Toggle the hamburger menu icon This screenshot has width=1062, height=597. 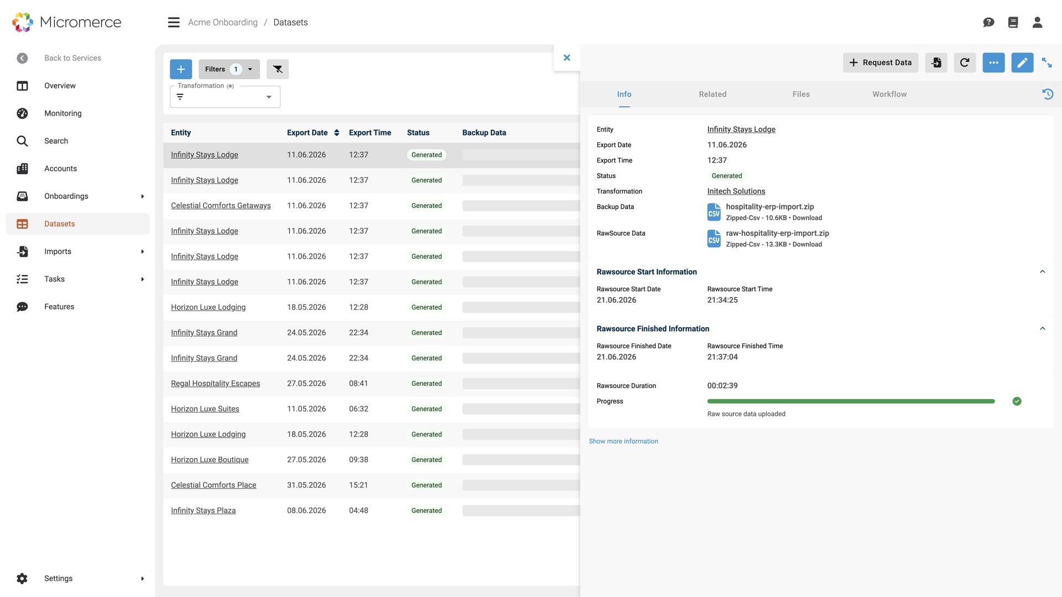pyautogui.click(x=174, y=23)
